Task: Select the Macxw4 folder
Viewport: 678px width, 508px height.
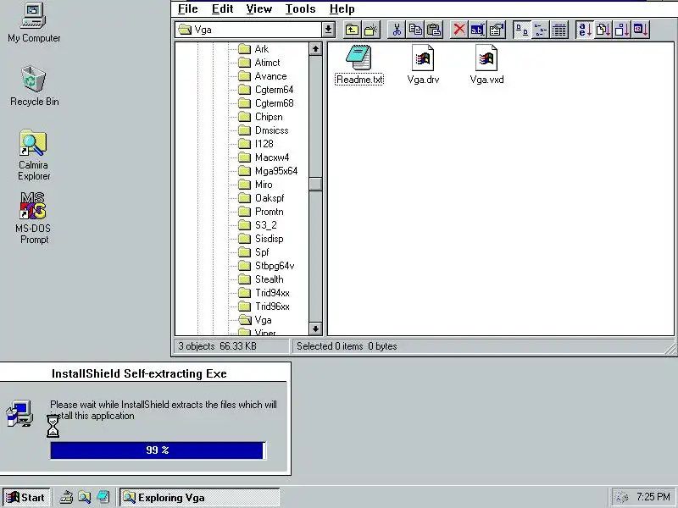Action: [x=264, y=157]
